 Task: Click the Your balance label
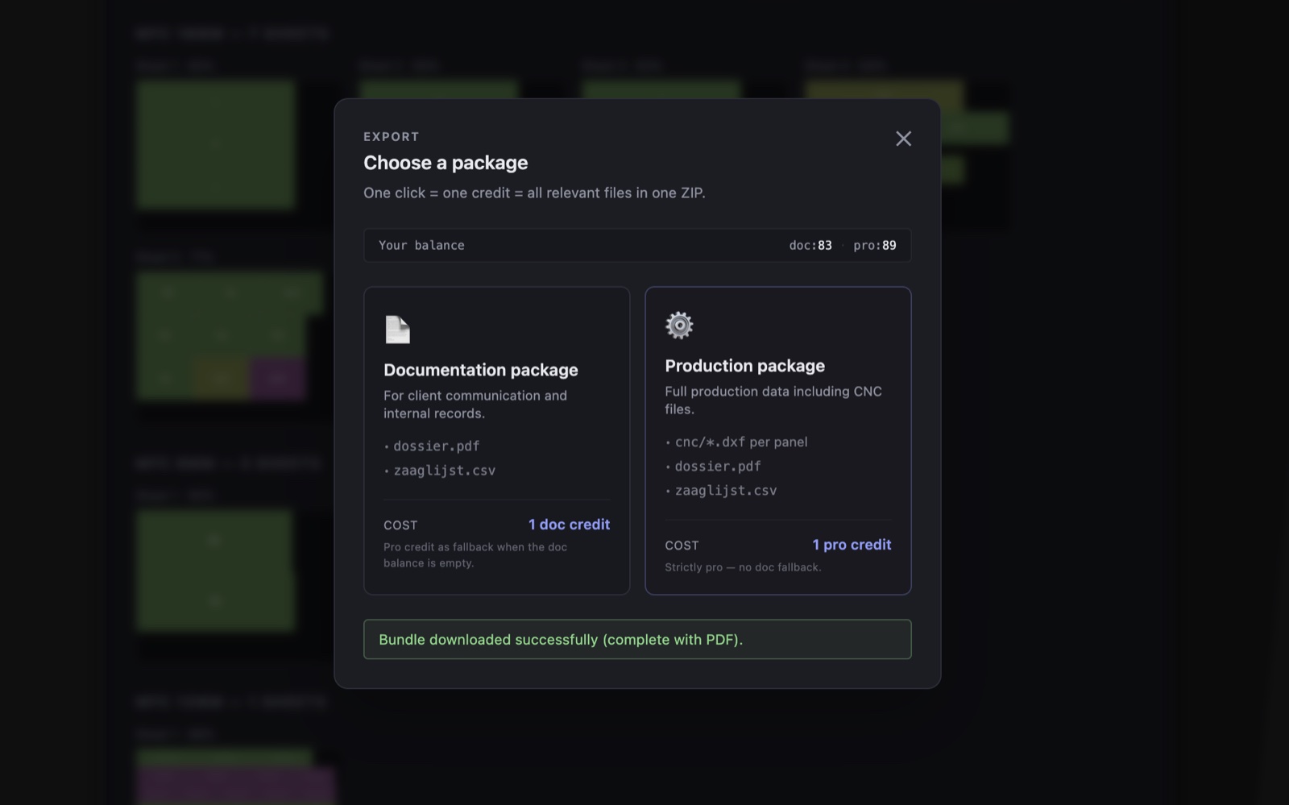tap(421, 245)
